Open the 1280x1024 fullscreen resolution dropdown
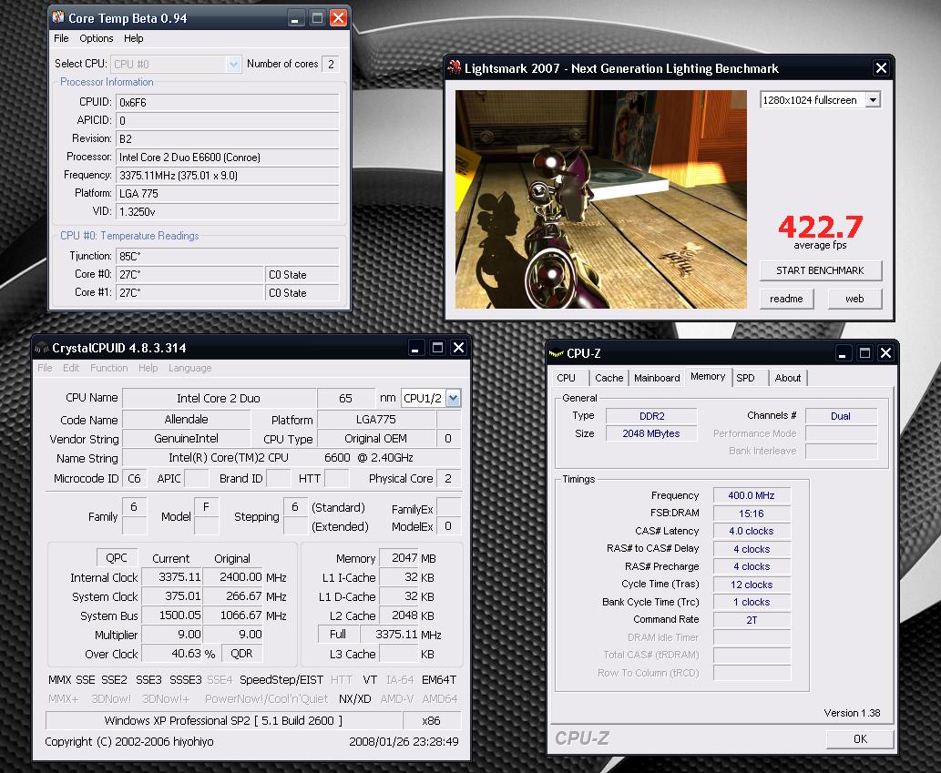941x773 pixels. click(874, 100)
